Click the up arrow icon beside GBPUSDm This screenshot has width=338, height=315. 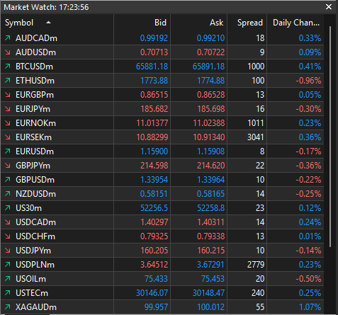(x=8, y=179)
